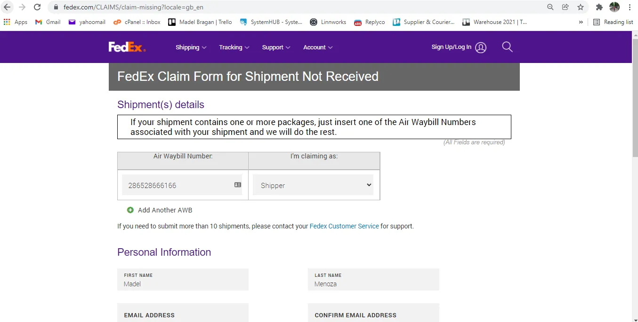The image size is (638, 322).
Task: Click the green plus Add Another AWB icon
Action: coord(130,210)
